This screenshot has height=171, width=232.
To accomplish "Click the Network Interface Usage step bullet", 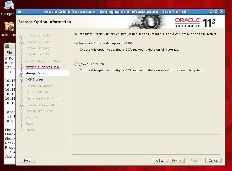I will 21,67.
